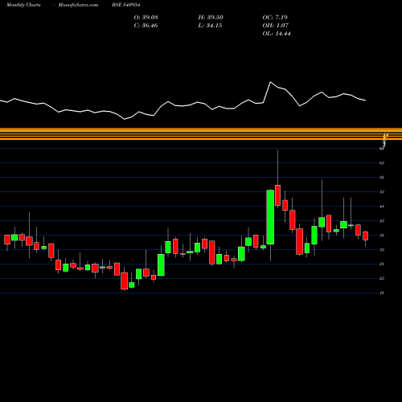Click the 68 price axis label
The height and width of the screenshot is (402, 402).
tap(382, 149)
